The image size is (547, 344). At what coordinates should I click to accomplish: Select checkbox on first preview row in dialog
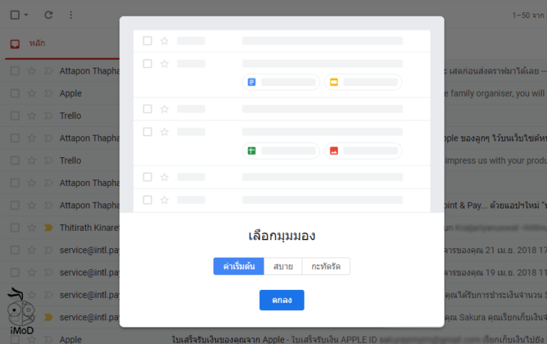147,40
